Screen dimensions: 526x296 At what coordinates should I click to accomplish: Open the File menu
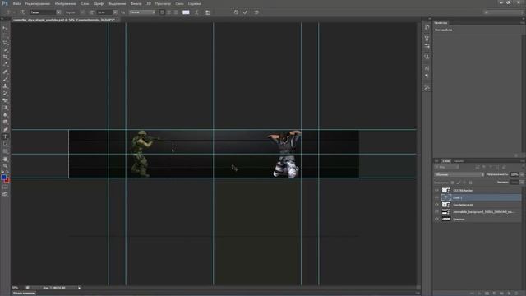click(16, 3)
